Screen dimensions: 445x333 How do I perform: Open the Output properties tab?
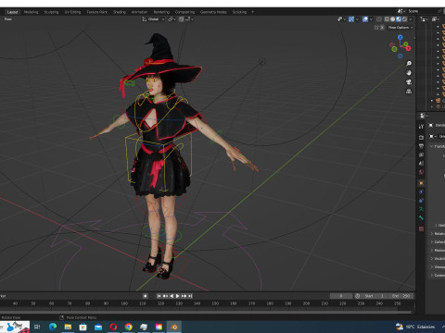pyautogui.click(x=421, y=146)
